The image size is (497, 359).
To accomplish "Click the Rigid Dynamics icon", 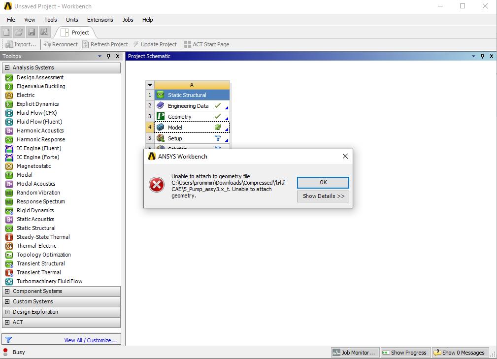I will pyautogui.click(x=9, y=210).
